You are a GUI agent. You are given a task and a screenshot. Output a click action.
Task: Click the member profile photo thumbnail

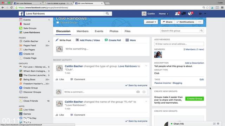(158, 55)
